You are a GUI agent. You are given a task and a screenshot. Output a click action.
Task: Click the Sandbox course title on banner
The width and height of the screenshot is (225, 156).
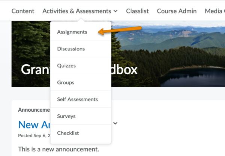point(124,70)
